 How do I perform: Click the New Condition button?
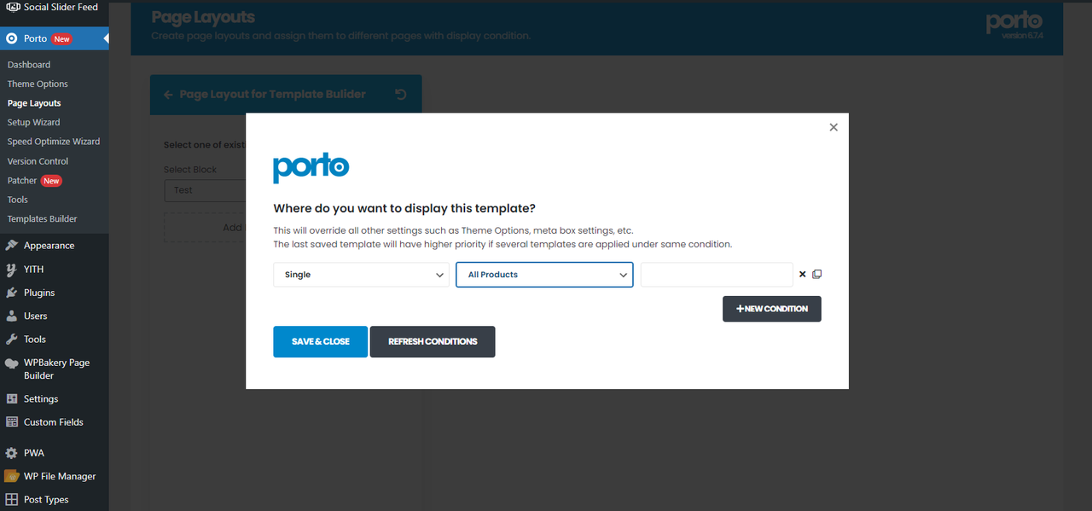pyautogui.click(x=772, y=309)
